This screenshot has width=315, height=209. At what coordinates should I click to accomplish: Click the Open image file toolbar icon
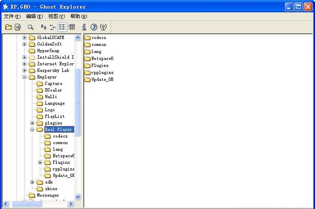[x=8, y=27]
